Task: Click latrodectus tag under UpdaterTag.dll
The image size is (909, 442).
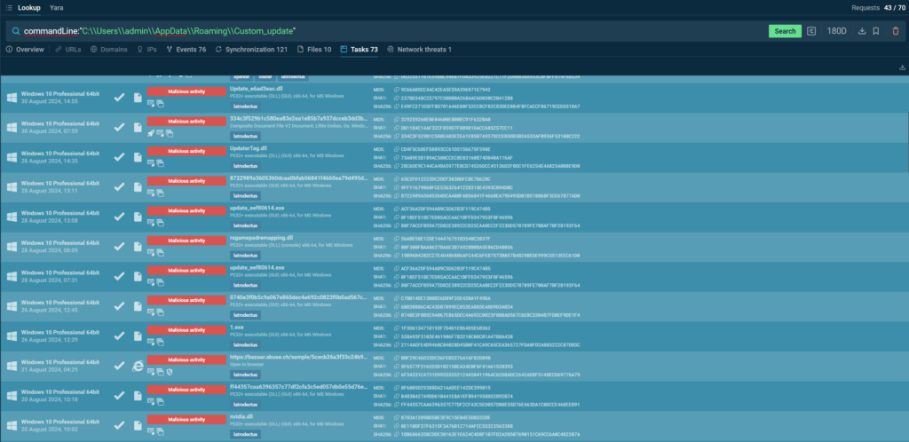Action: 244,164
